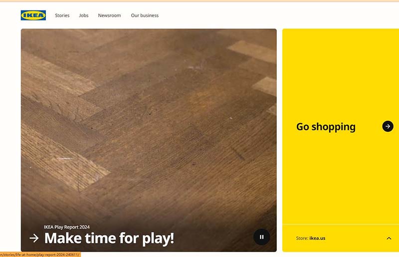The height and width of the screenshot is (257, 399).
Task: Click the IKEA logo
Action: point(33,15)
